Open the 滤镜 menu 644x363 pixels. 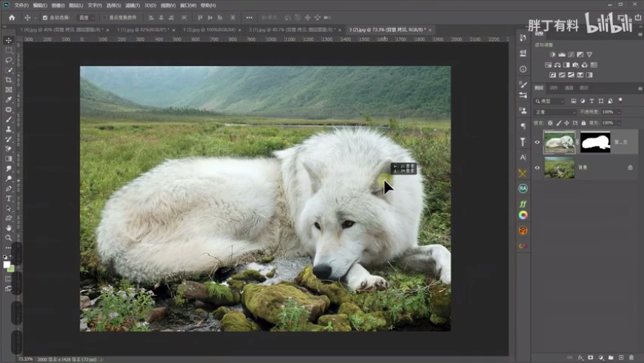(x=132, y=4)
